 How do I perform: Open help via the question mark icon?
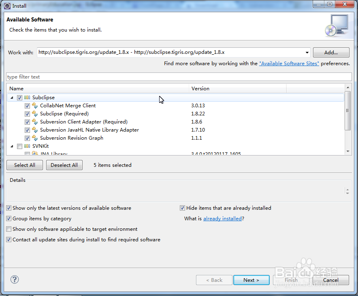[15, 279]
